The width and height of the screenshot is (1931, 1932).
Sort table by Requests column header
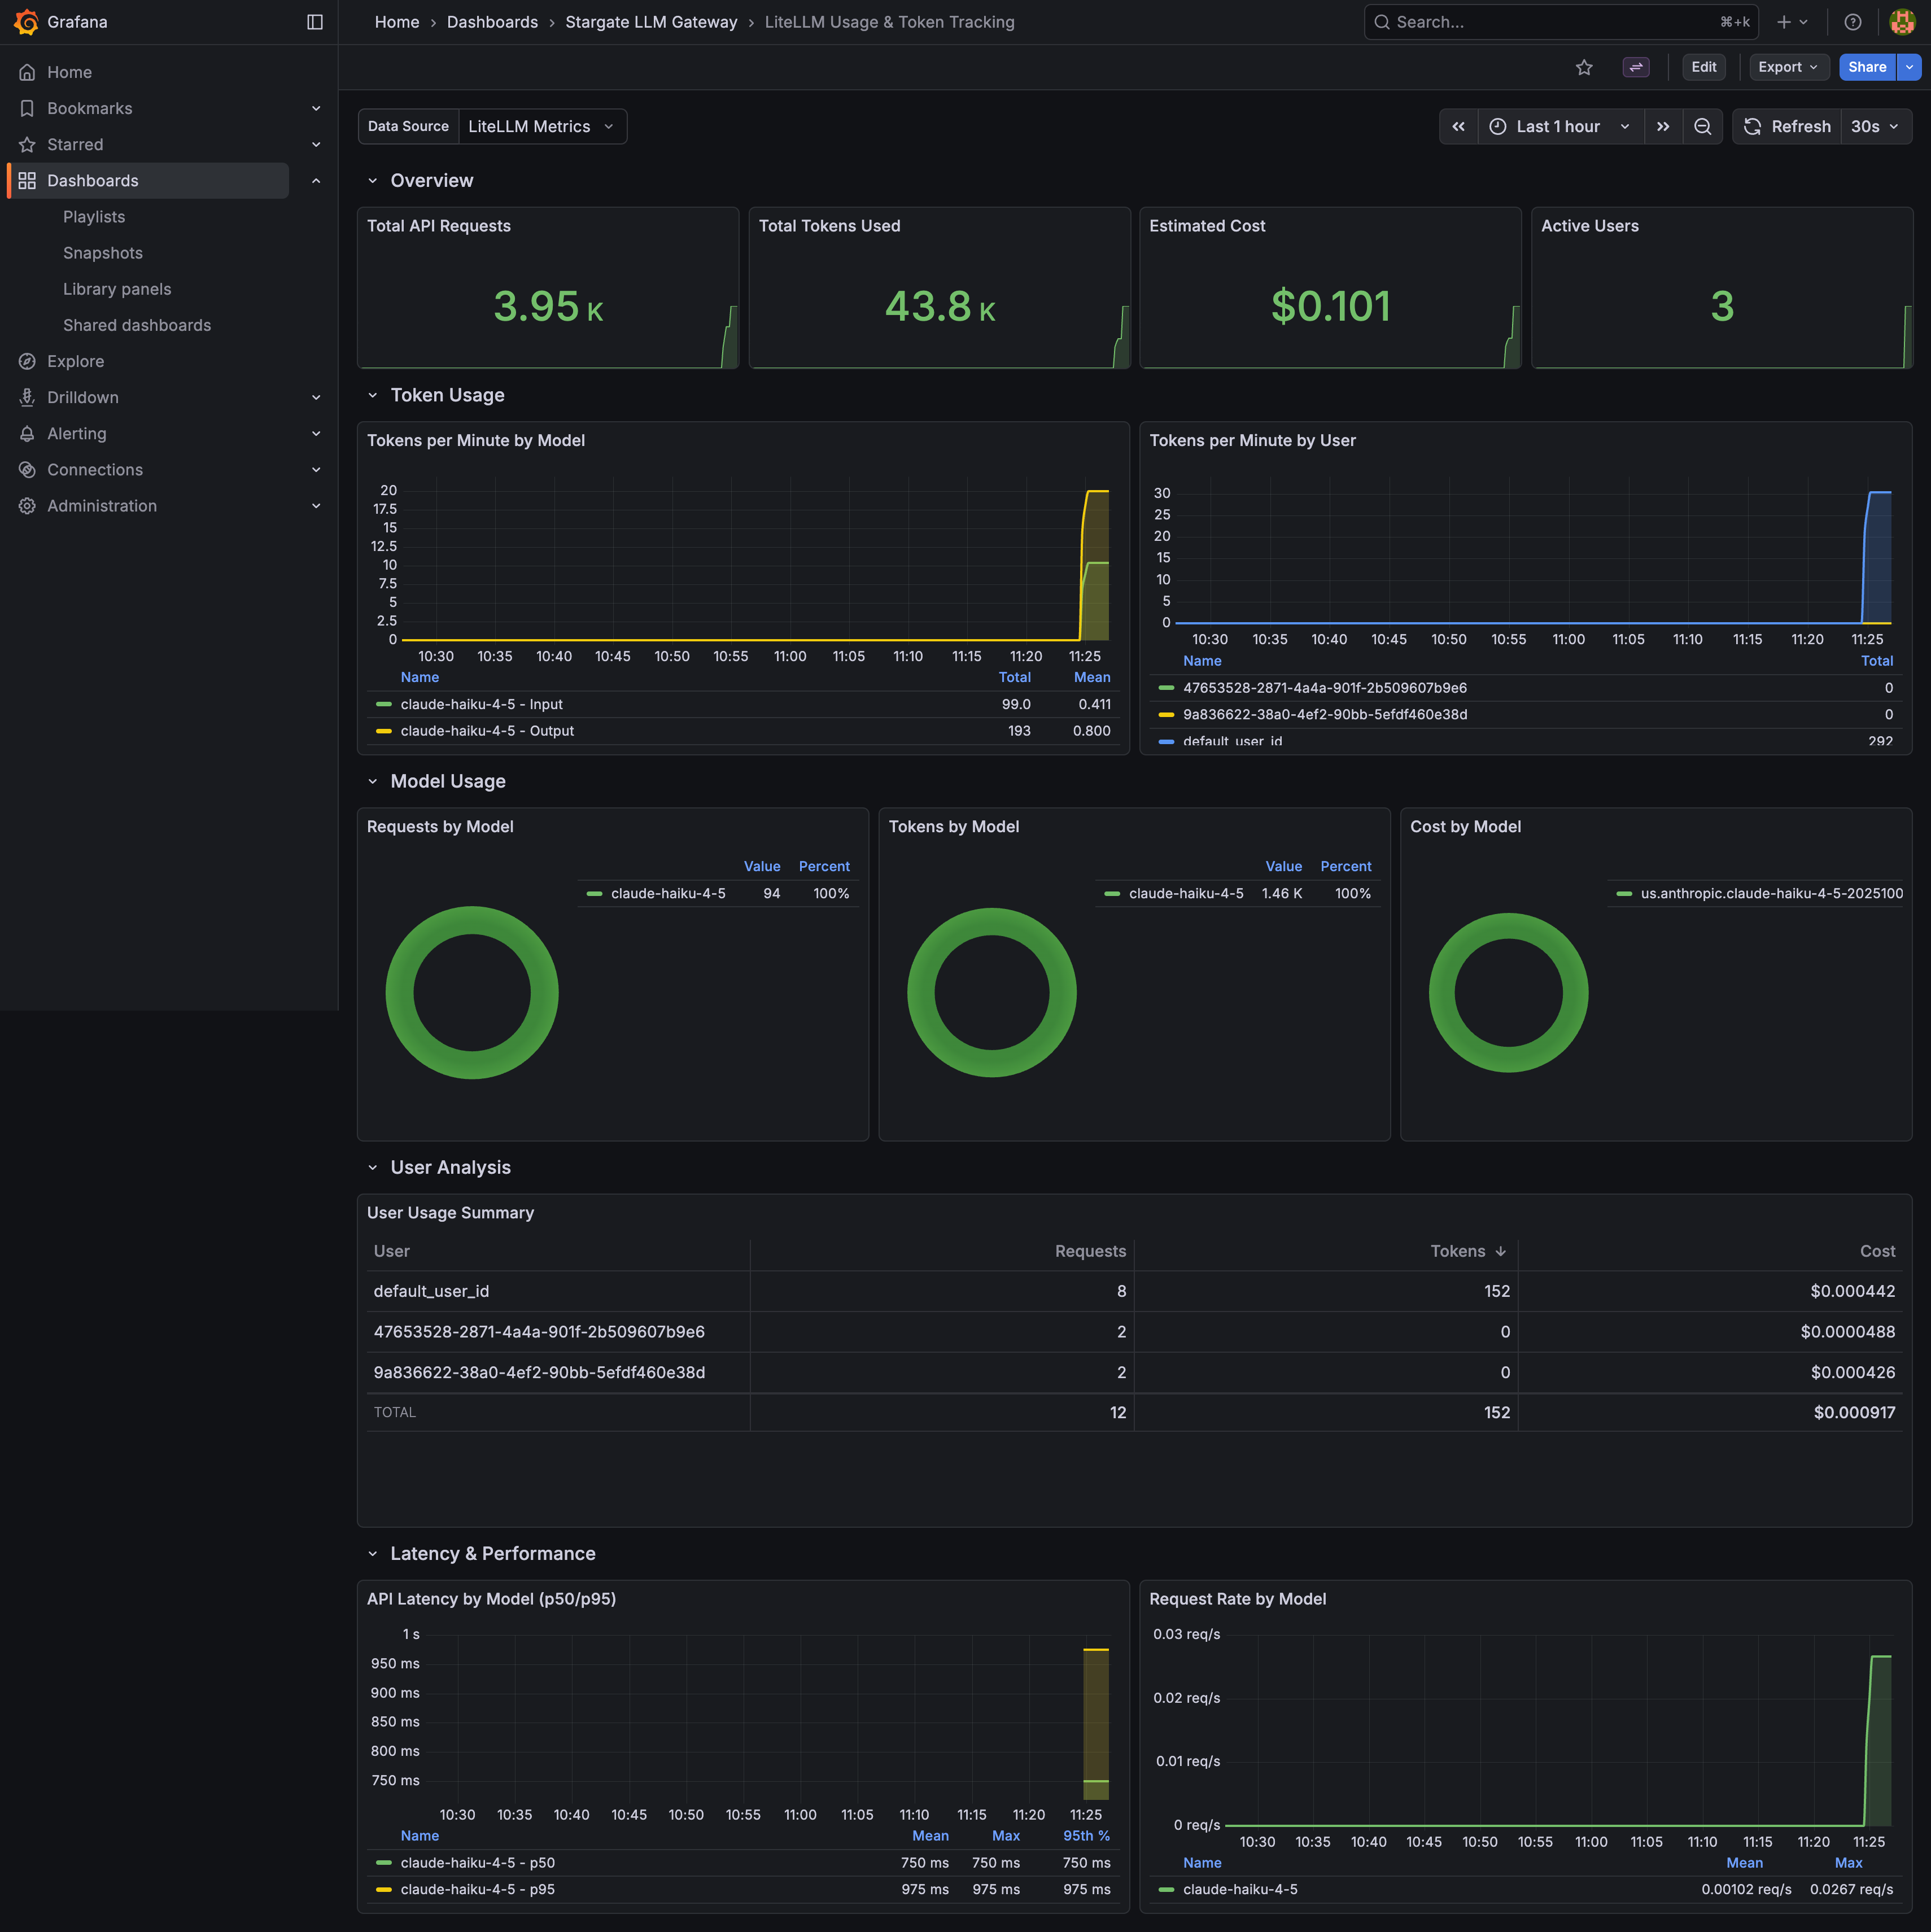[1090, 1251]
